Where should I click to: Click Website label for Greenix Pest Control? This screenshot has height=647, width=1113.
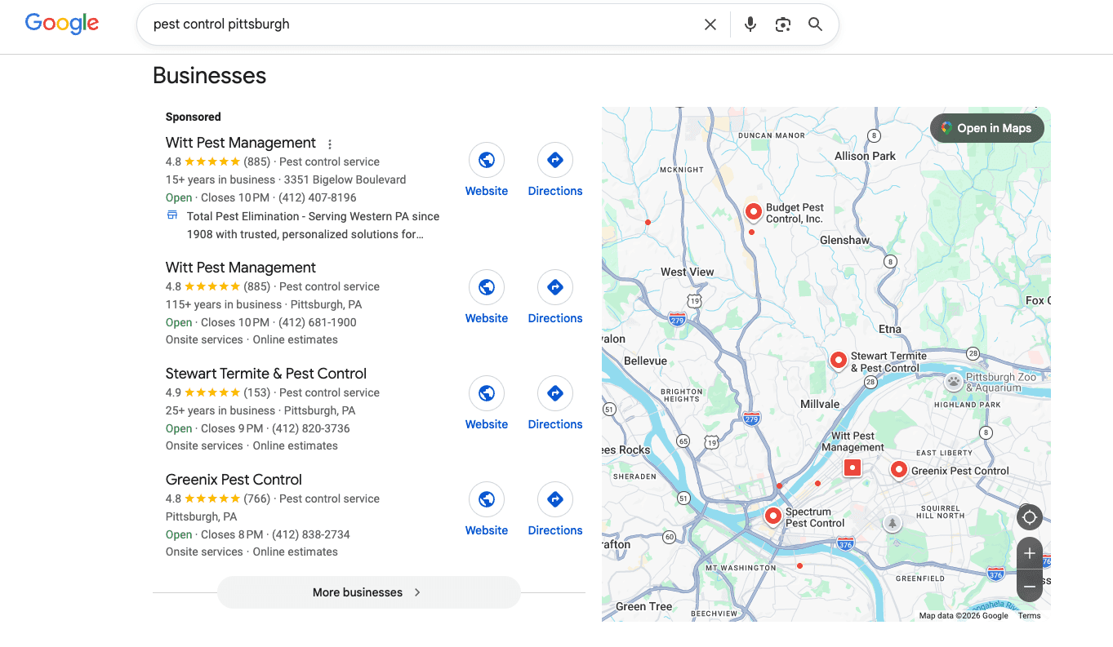487,530
